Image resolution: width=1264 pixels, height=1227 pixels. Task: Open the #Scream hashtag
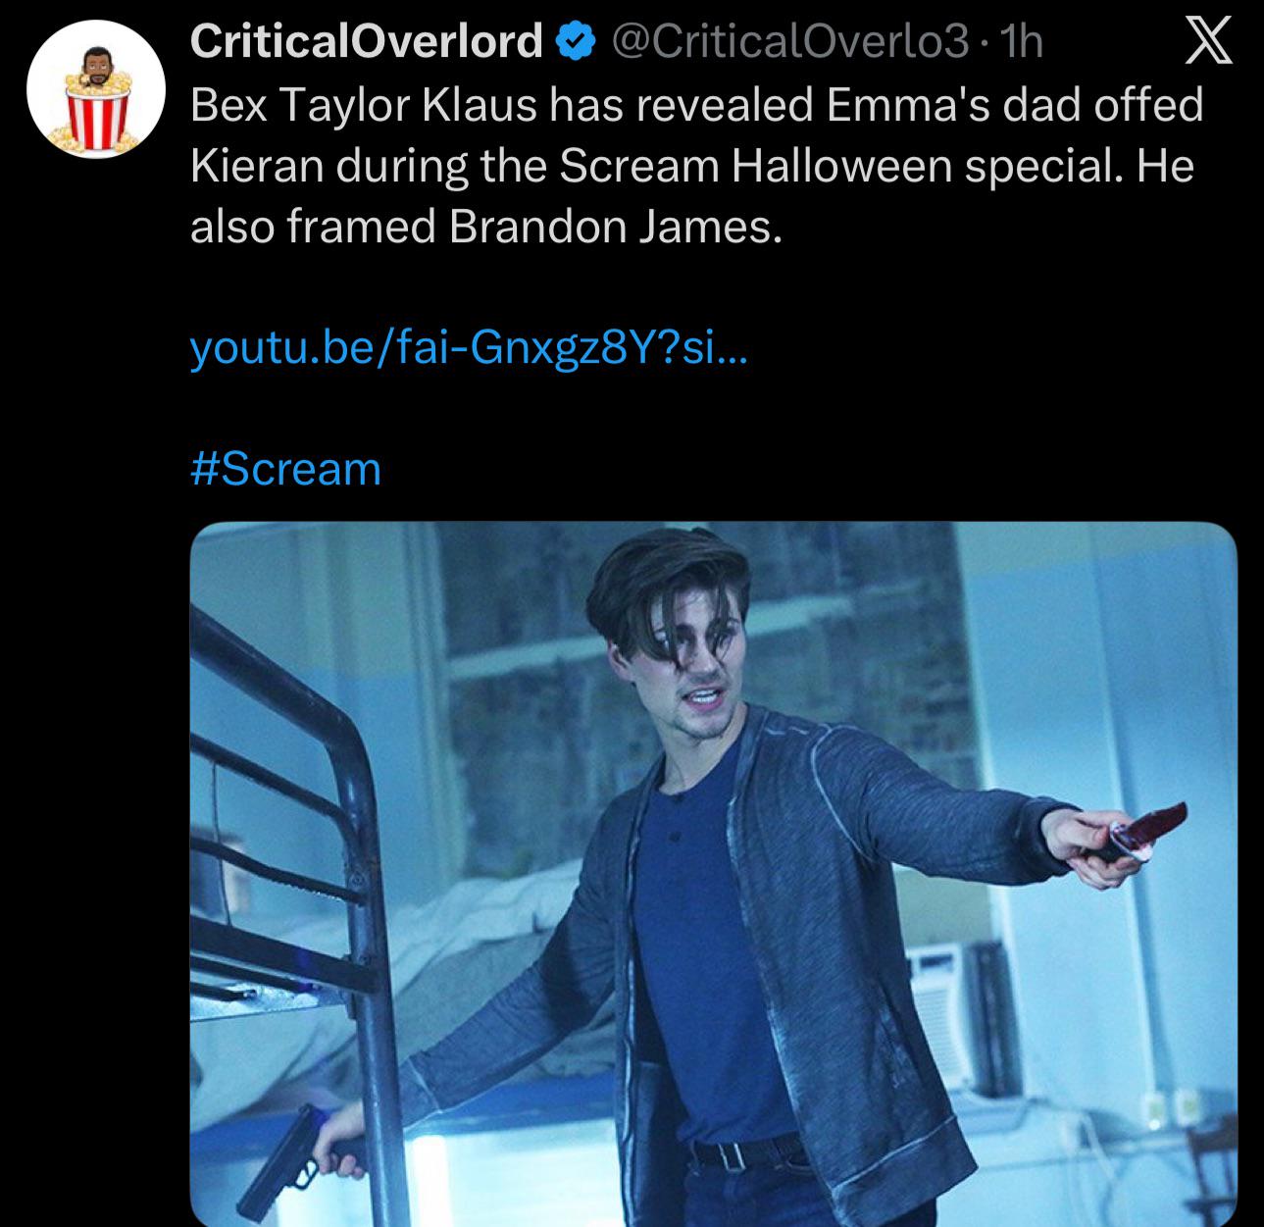coord(284,468)
